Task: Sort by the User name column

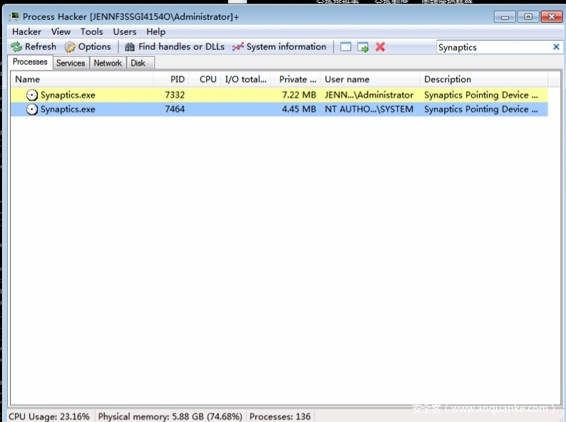Action: point(347,79)
